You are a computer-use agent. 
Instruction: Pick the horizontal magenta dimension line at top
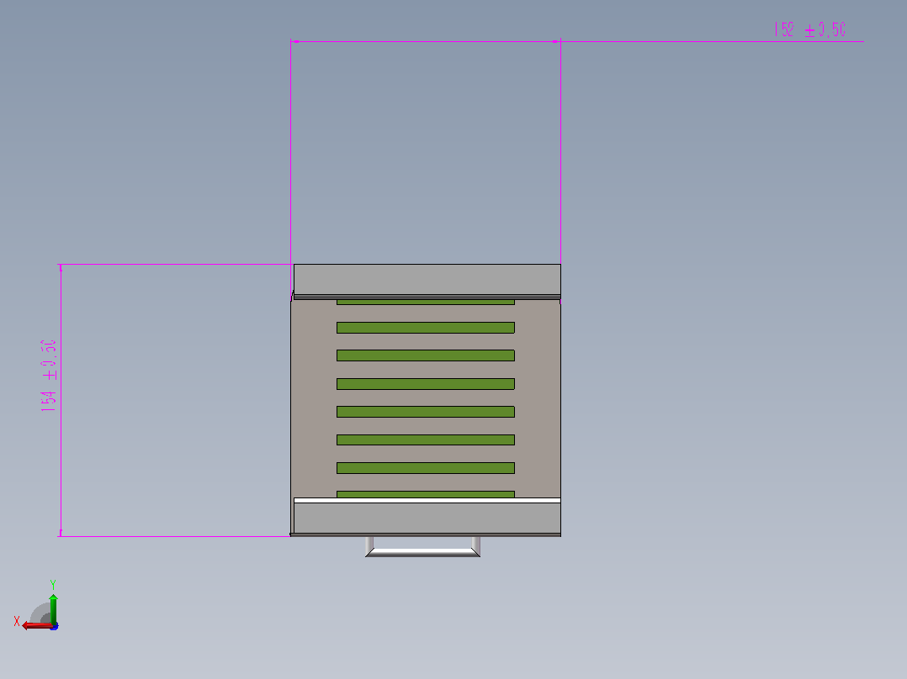[x=576, y=42]
